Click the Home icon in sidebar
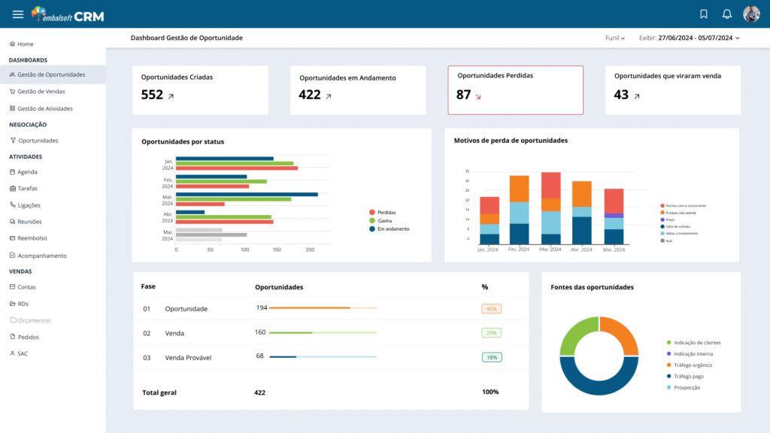 12,44
